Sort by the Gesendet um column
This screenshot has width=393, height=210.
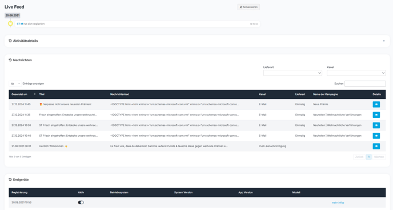tap(23, 94)
